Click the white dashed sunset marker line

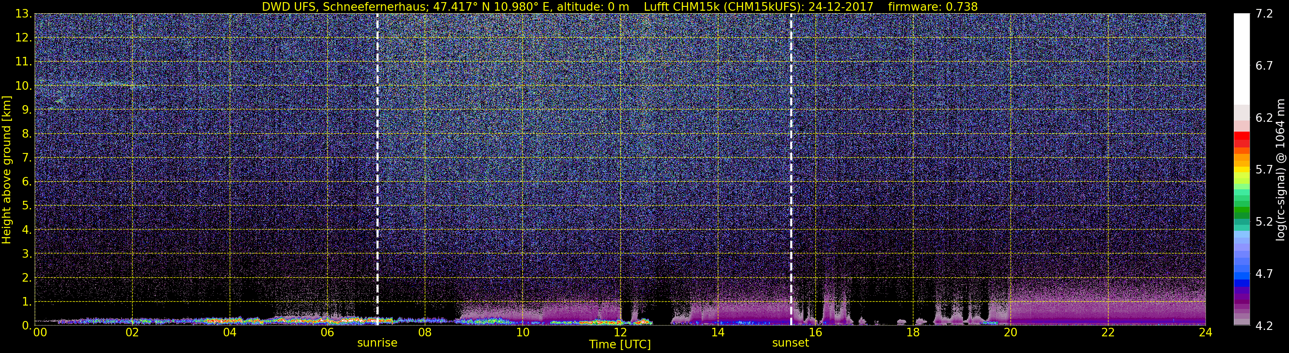coord(791,169)
